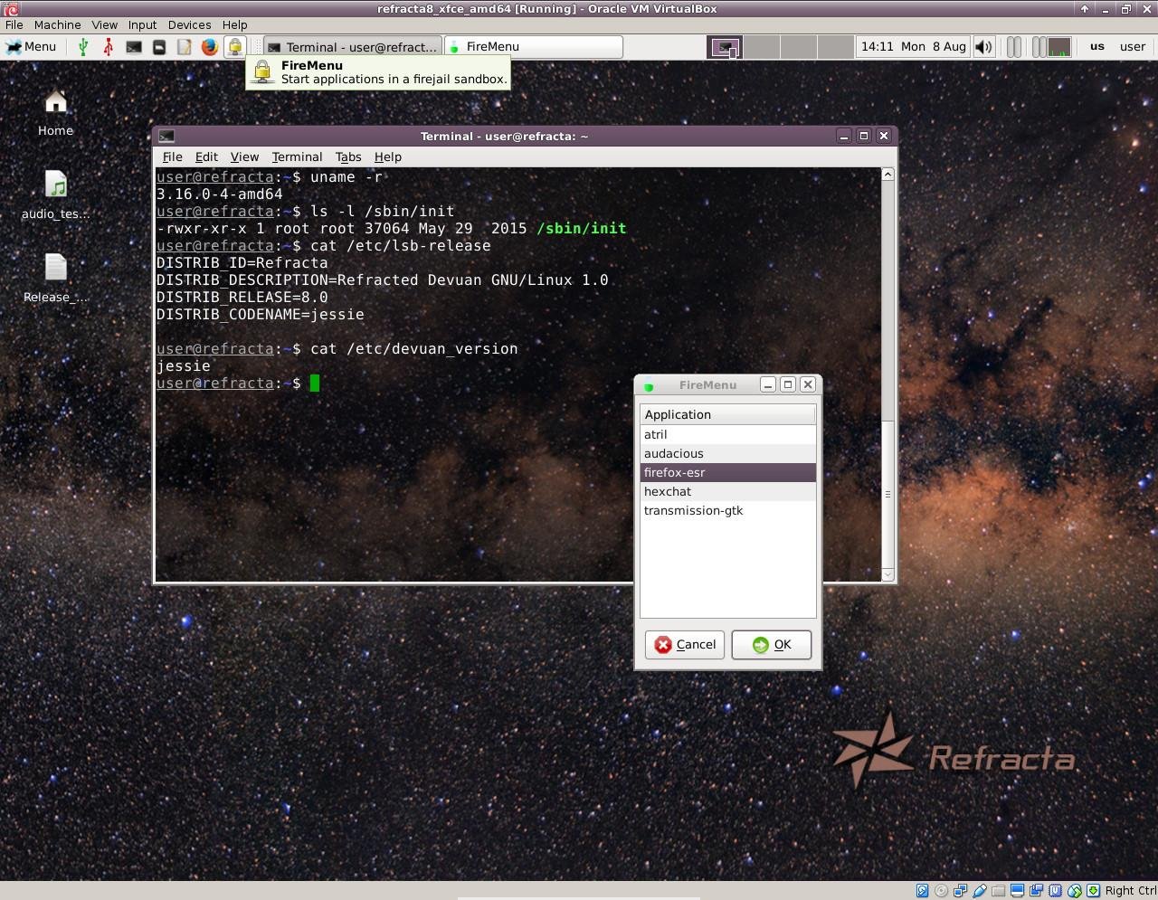This screenshot has height=900, width=1158.
Task: Open the Tabs menu in terminal window
Action: (348, 156)
